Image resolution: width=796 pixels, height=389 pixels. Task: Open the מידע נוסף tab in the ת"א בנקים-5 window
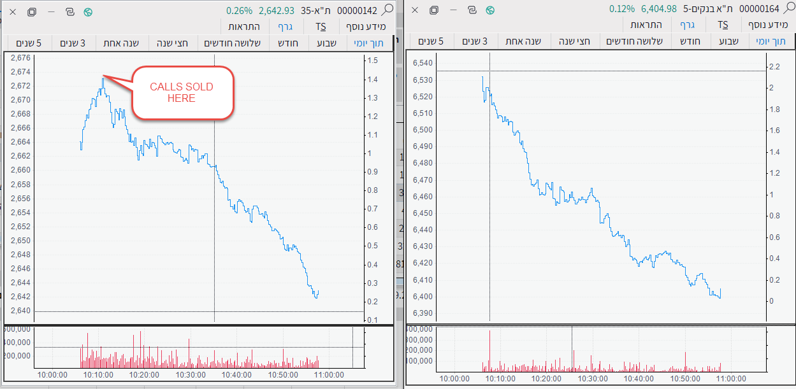click(767, 25)
